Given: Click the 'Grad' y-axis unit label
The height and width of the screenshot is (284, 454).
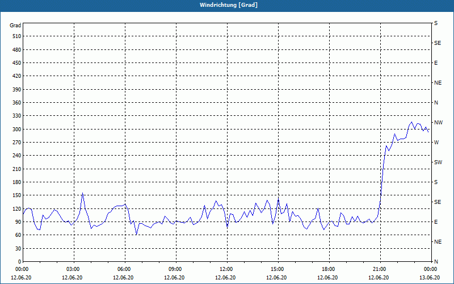Looking at the screenshot, I should 15,26.
